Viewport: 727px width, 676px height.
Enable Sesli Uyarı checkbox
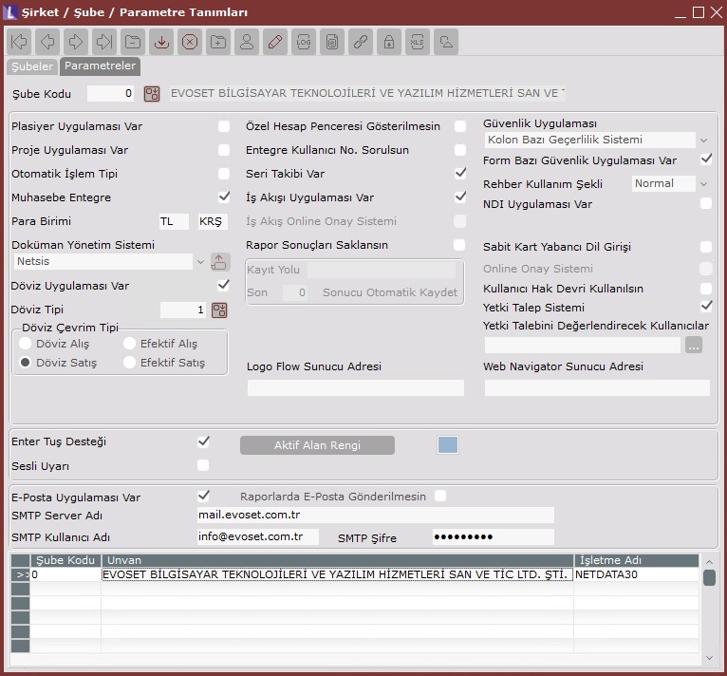tap(203, 465)
